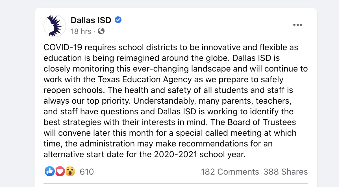Open the three-dot post options menu
Viewport: 339px width, 187px height.
[x=298, y=25]
